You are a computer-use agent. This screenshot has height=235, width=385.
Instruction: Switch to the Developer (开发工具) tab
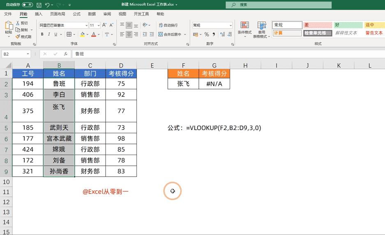coord(141,14)
